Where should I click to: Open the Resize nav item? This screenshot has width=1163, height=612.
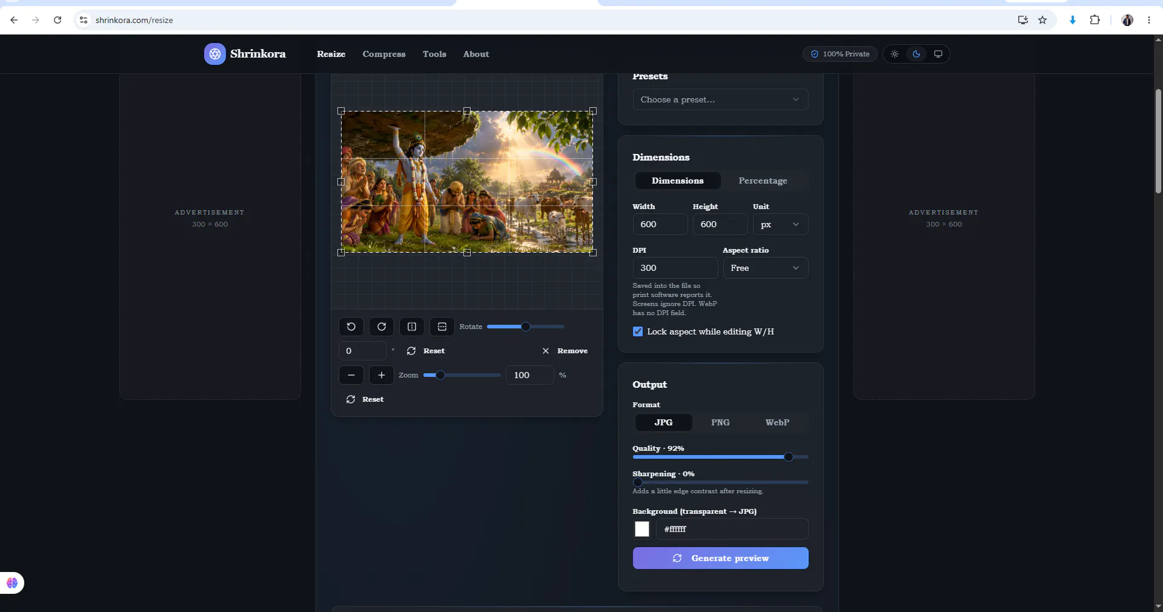click(x=331, y=54)
